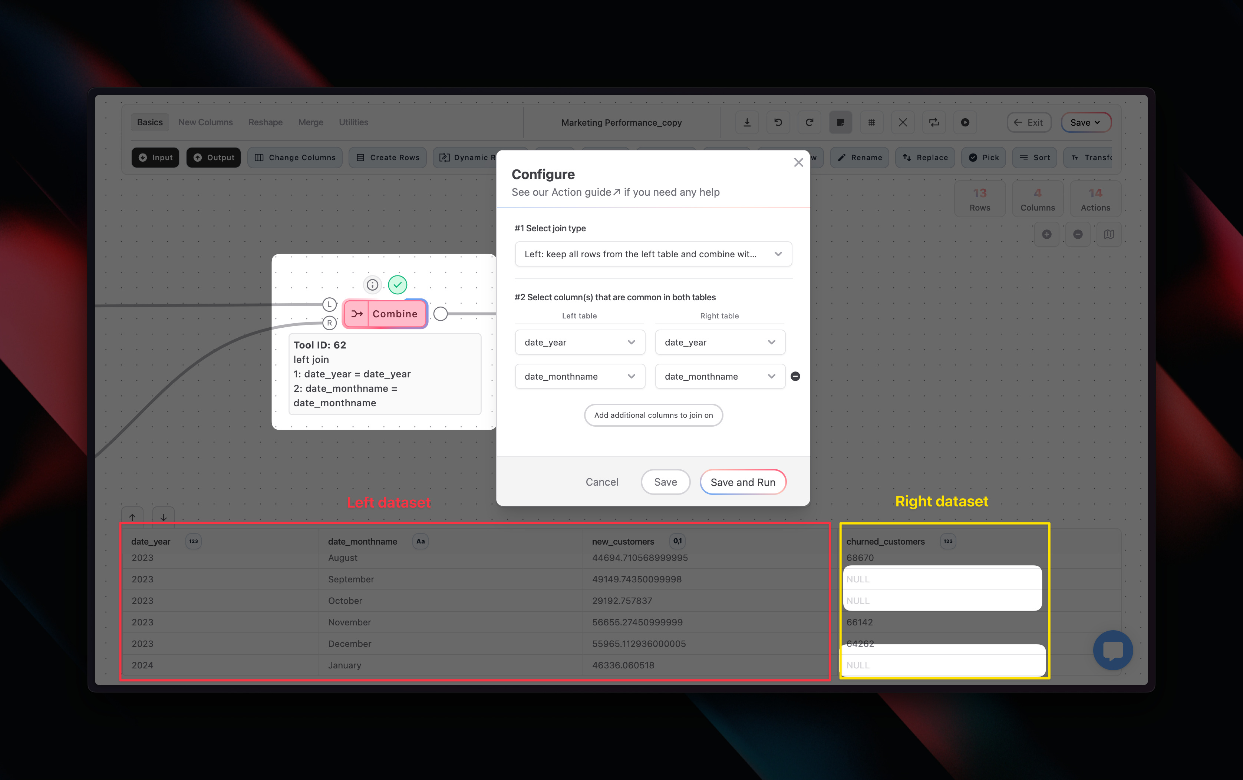Open the minimap icon
Viewport: 1243px width, 780px height.
tap(1109, 234)
